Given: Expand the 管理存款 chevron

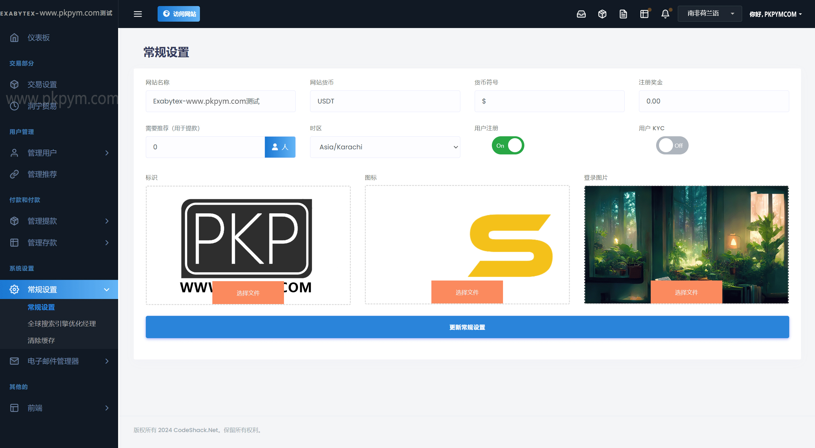Looking at the screenshot, I should click(107, 243).
